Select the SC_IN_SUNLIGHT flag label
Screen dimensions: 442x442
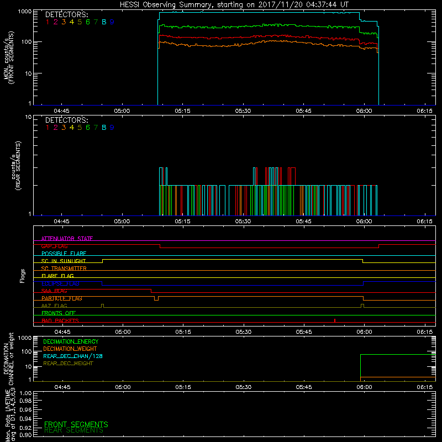click(64, 261)
